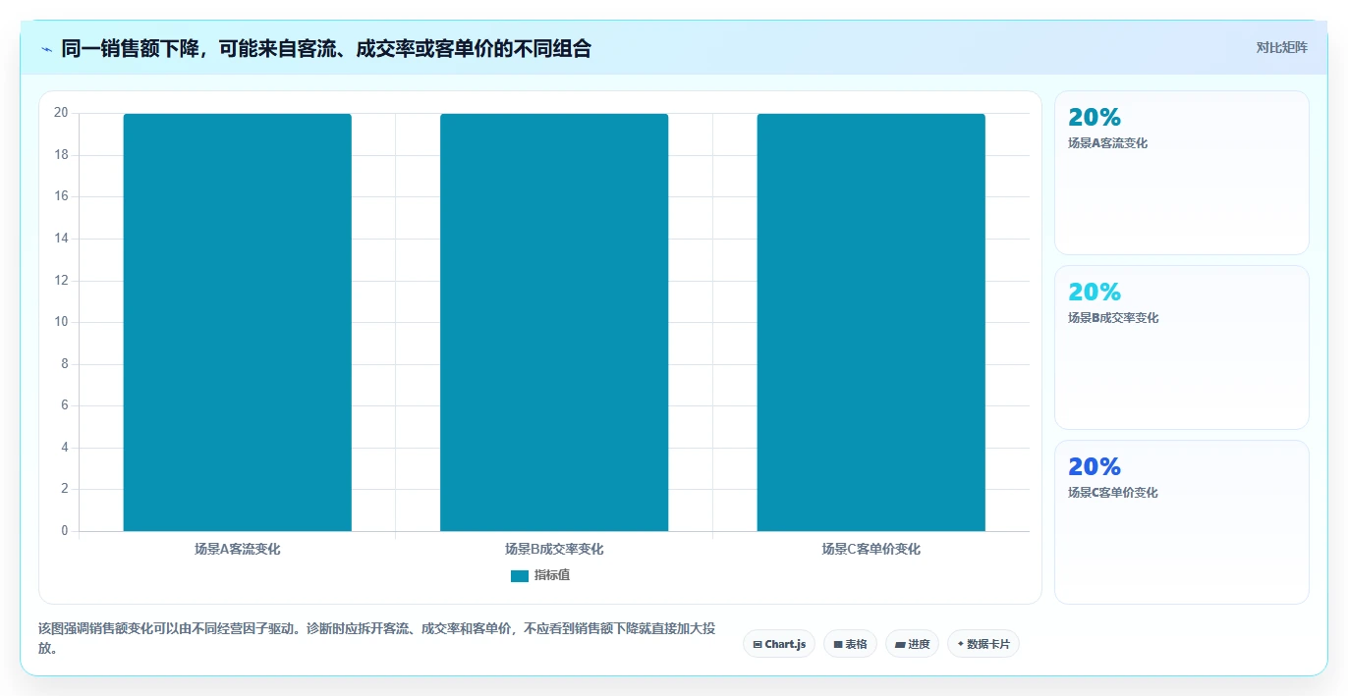The image size is (1348, 696).
Task: Click the x-axis label 场景C客单价变化 under the chart
Action: pos(871,549)
